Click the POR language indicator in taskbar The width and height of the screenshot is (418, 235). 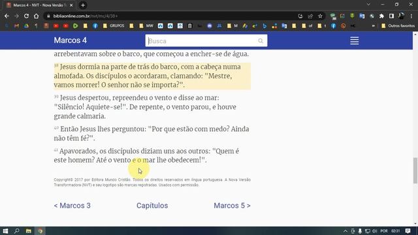(x=384, y=230)
